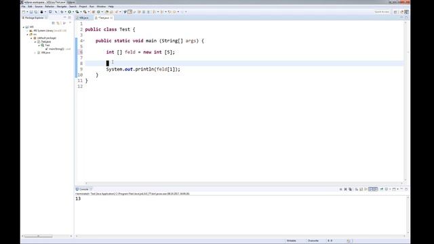Click the New file toolbar icon
This screenshot has height=244, width=434.
(24, 12)
